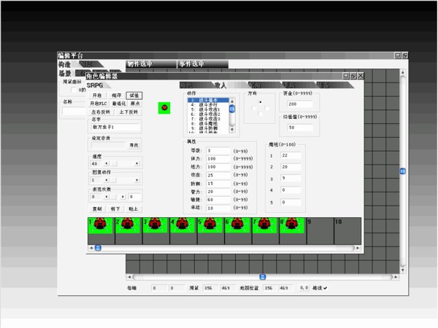This screenshot has width=438, height=328.
Task: Select frame 4 ladybug thumbnail
Action: point(182,230)
